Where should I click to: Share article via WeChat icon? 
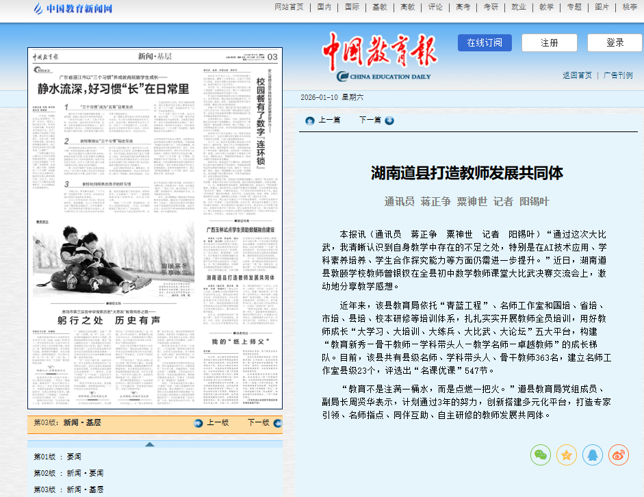541,455
